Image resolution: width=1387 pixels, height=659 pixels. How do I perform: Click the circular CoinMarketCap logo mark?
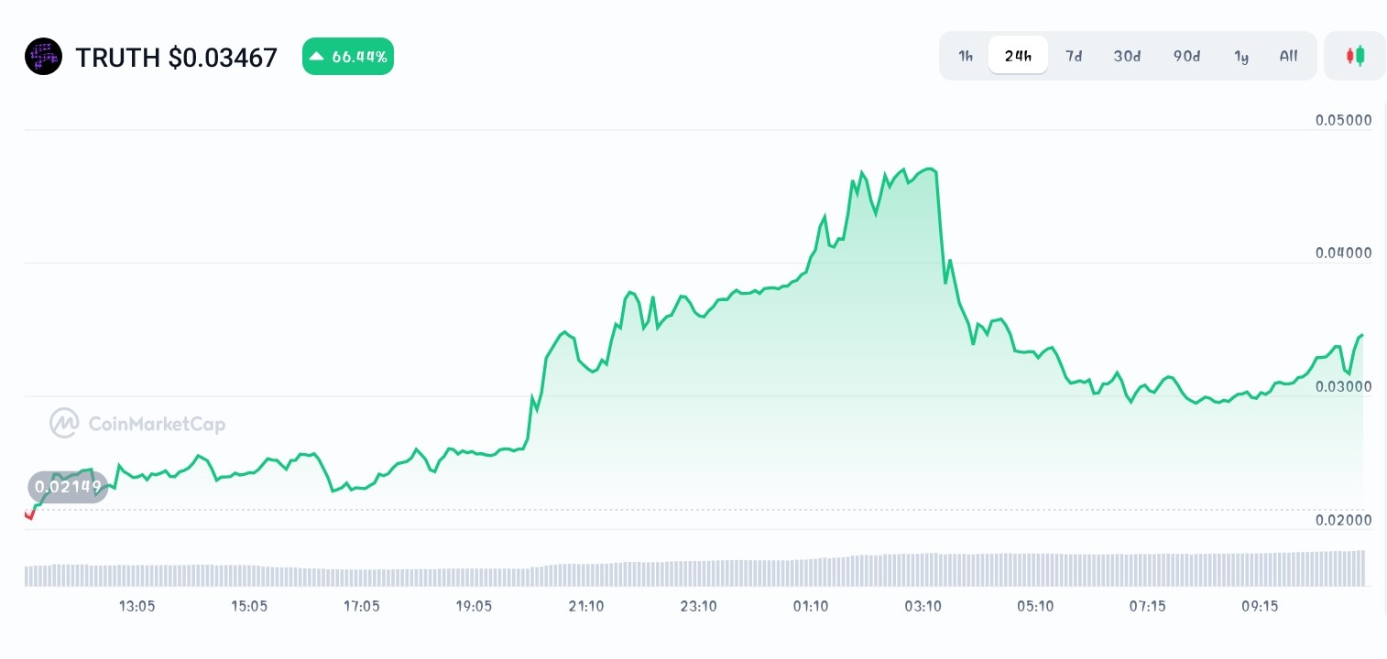coord(63,423)
